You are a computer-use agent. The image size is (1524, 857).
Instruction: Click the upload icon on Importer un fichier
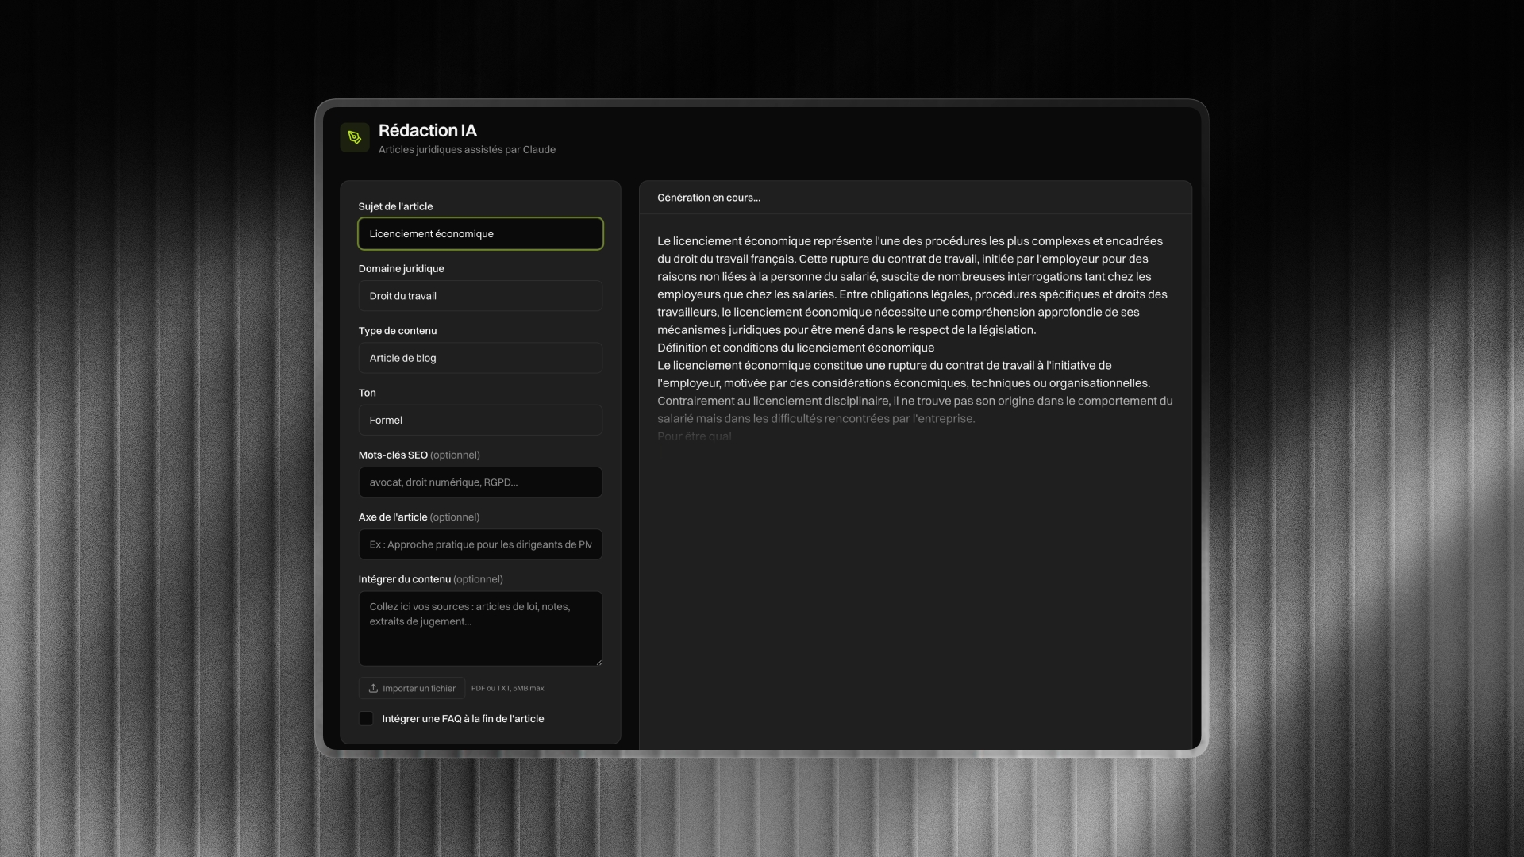(373, 688)
